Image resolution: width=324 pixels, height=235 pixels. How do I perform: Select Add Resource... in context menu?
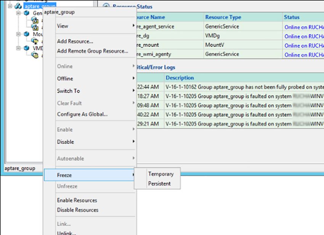pos(75,41)
